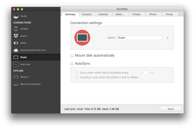Select the Nexus 7 offline device label
This screenshot has height=129, width=195.
click(x=25, y=77)
